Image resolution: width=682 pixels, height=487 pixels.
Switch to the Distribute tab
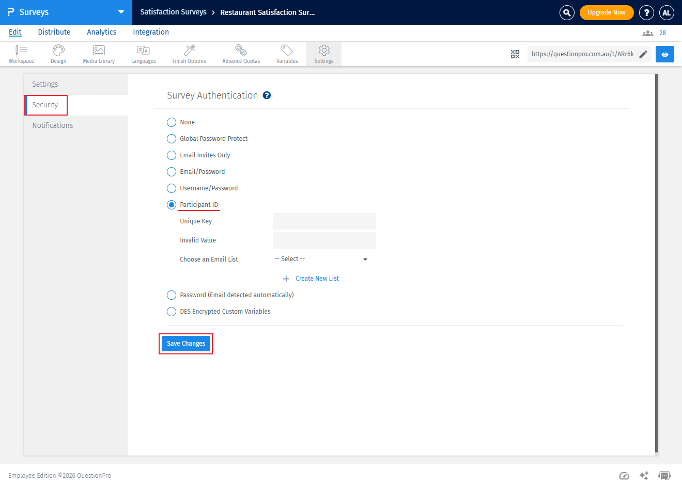click(54, 32)
